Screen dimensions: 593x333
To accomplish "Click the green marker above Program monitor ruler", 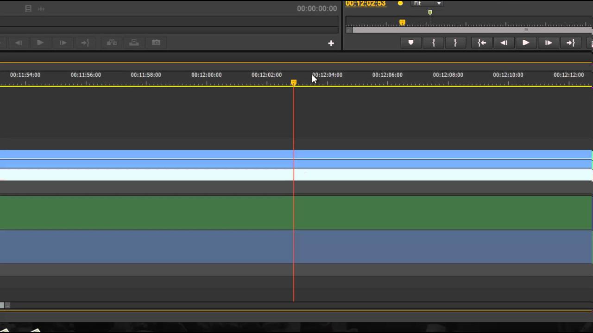I will coord(430,12).
